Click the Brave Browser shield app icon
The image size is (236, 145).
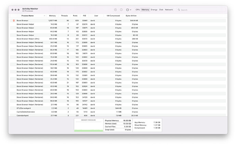[x=14, y=21]
